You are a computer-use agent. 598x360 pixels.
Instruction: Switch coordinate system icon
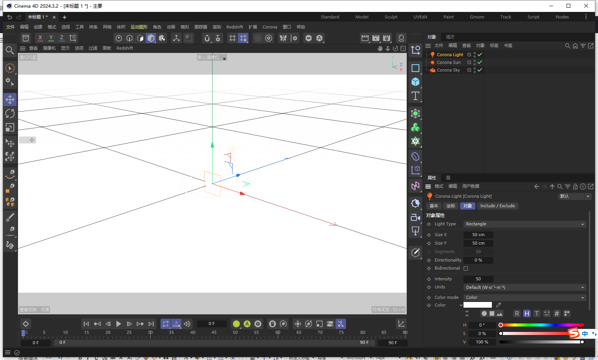coord(73,38)
